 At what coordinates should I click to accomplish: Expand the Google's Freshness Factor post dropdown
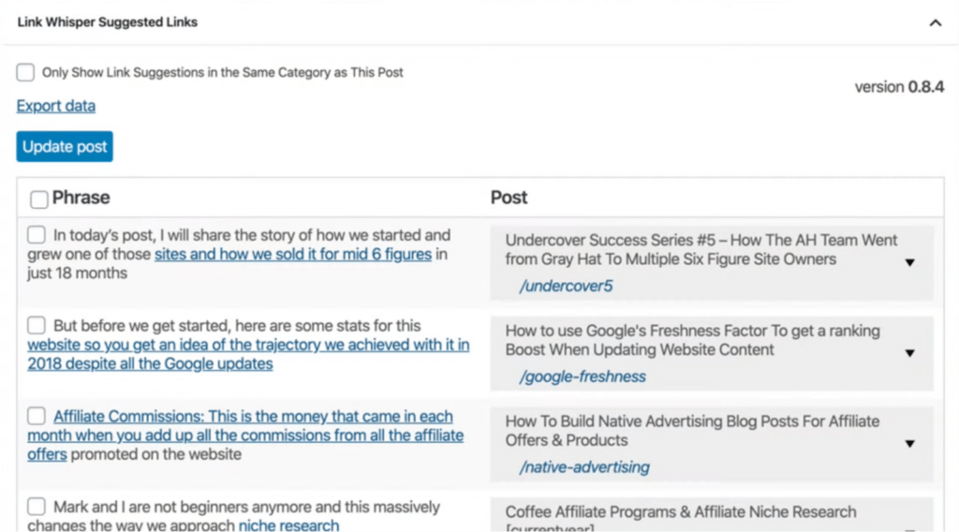pyautogui.click(x=909, y=353)
